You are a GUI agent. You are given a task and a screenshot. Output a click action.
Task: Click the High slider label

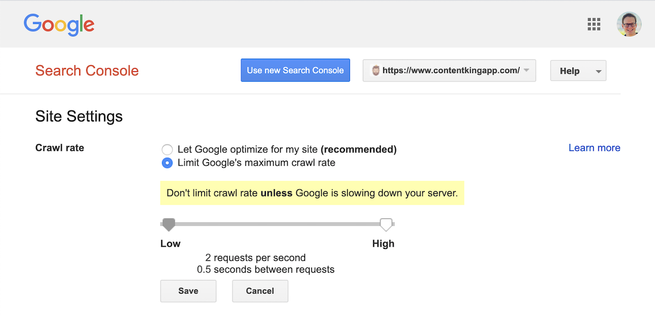click(x=383, y=243)
